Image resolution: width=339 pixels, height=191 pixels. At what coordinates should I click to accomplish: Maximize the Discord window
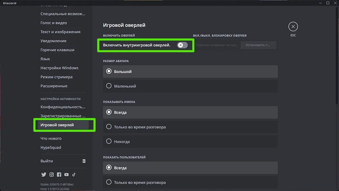[328, 3]
